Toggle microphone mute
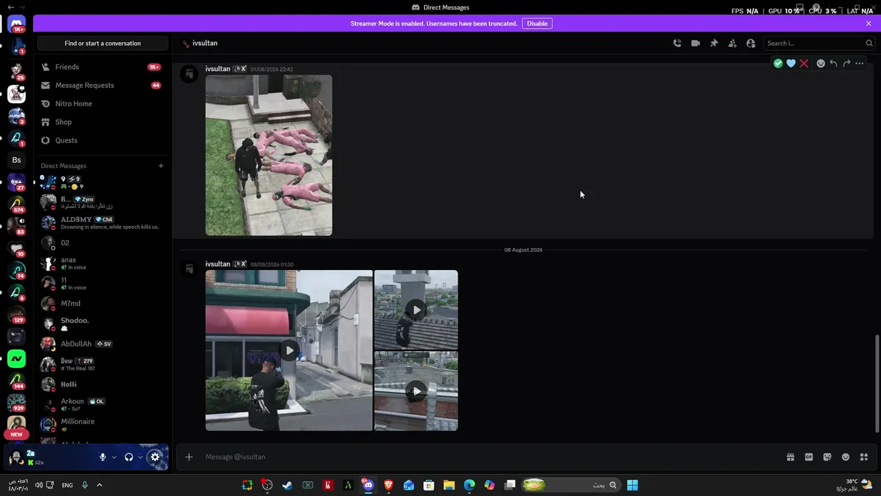This screenshot has height=496, width=881. coord(103,457)
